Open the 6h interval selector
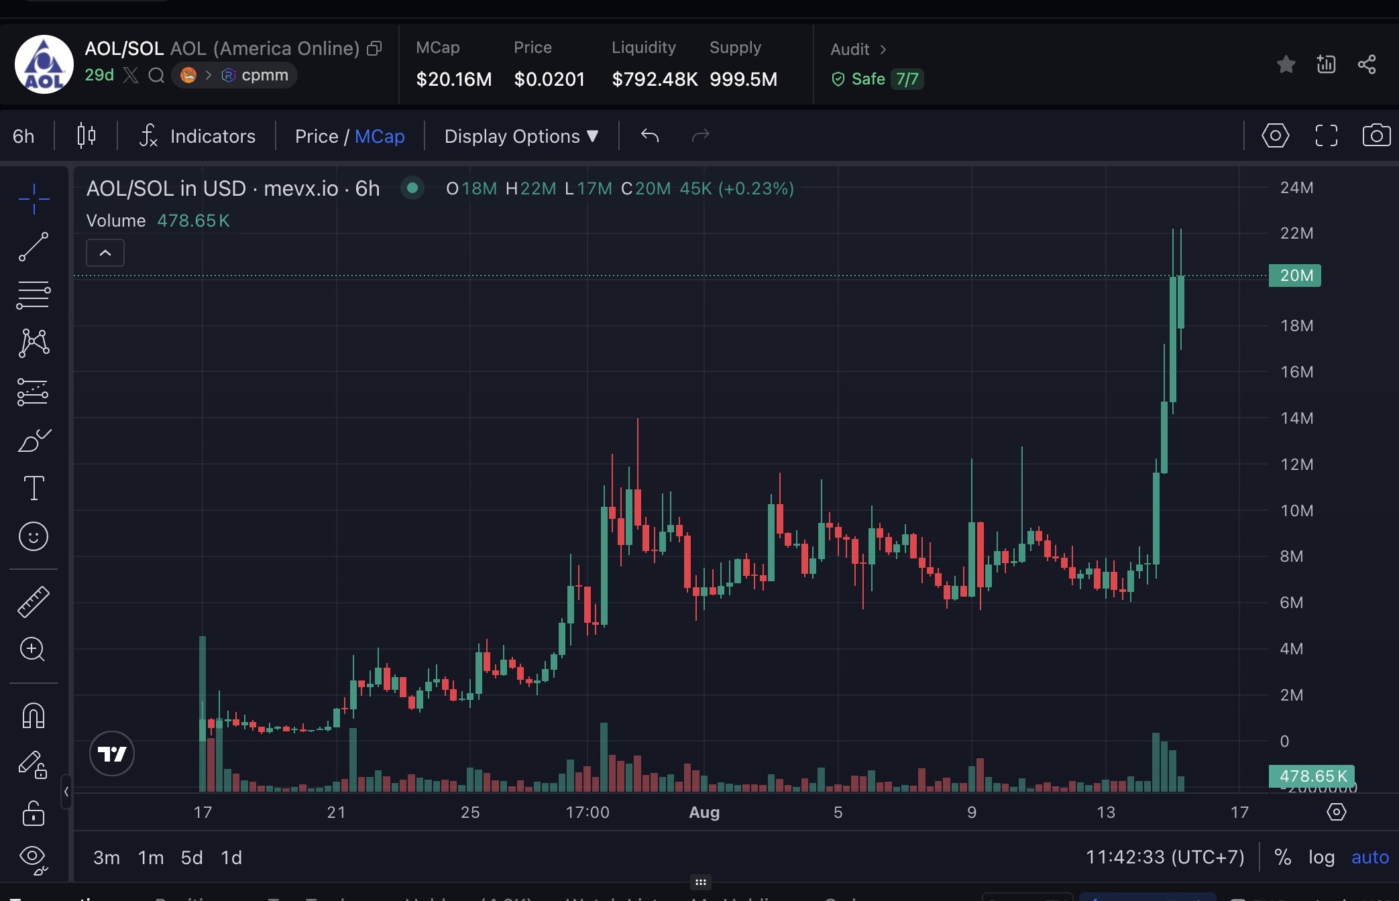1399x901 pixels. tap(23, 136)
